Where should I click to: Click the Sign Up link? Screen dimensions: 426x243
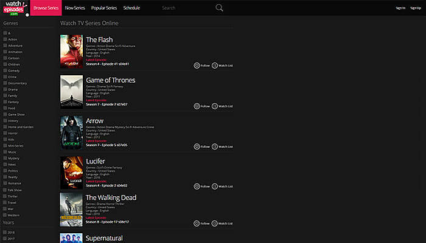pos(416,8)
